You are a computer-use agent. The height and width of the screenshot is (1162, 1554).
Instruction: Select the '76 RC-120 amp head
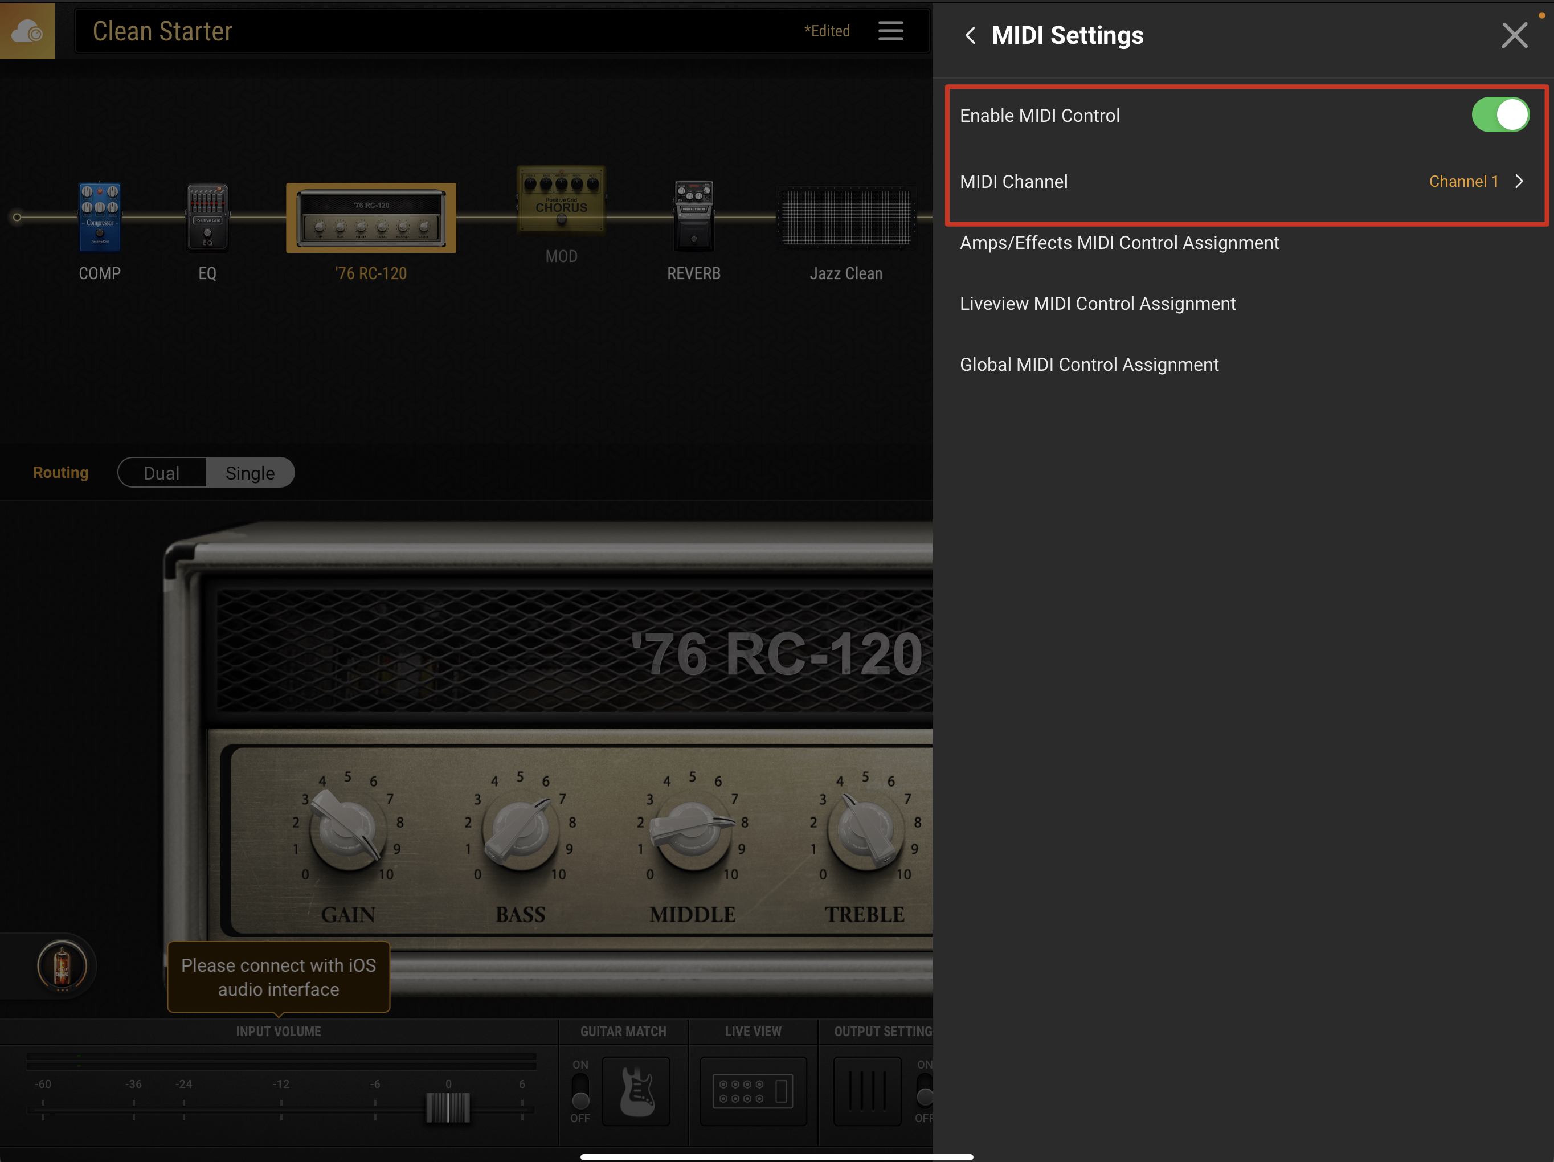point(371,218)
